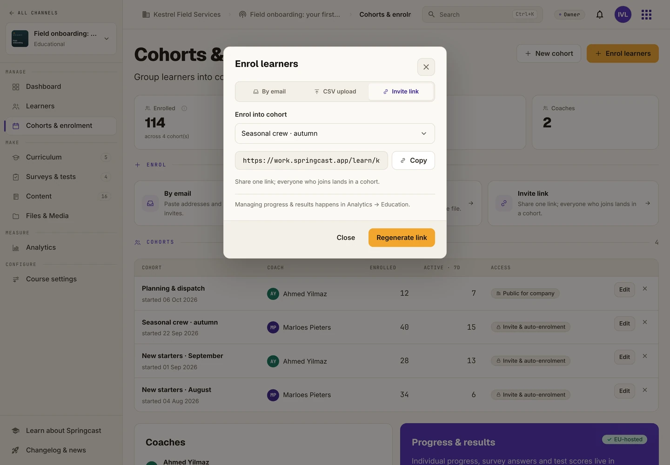
Task: Open the Invite link card arrow
Action: click(x=648, y=203)
